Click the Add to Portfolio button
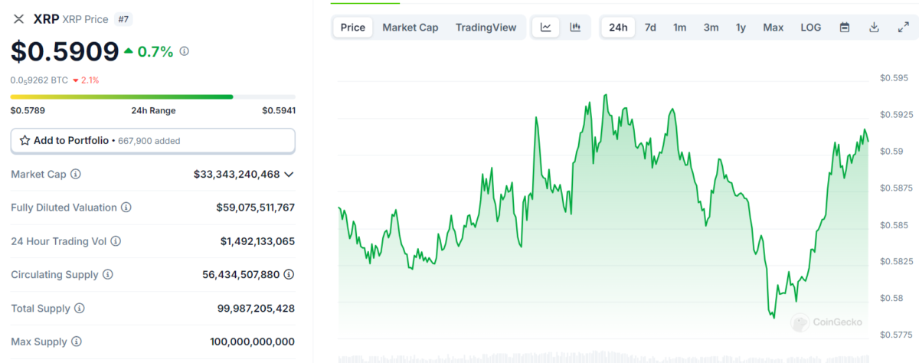This screenshot has width=919, height=363. [153, 141]
